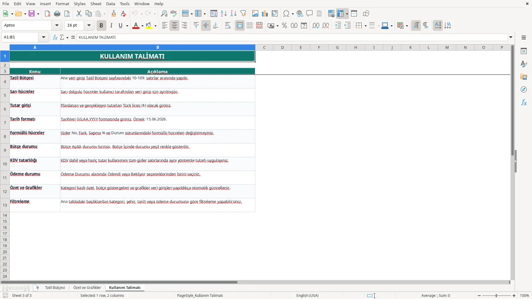Run the Spelling check icon

click(x=174, y=14)
